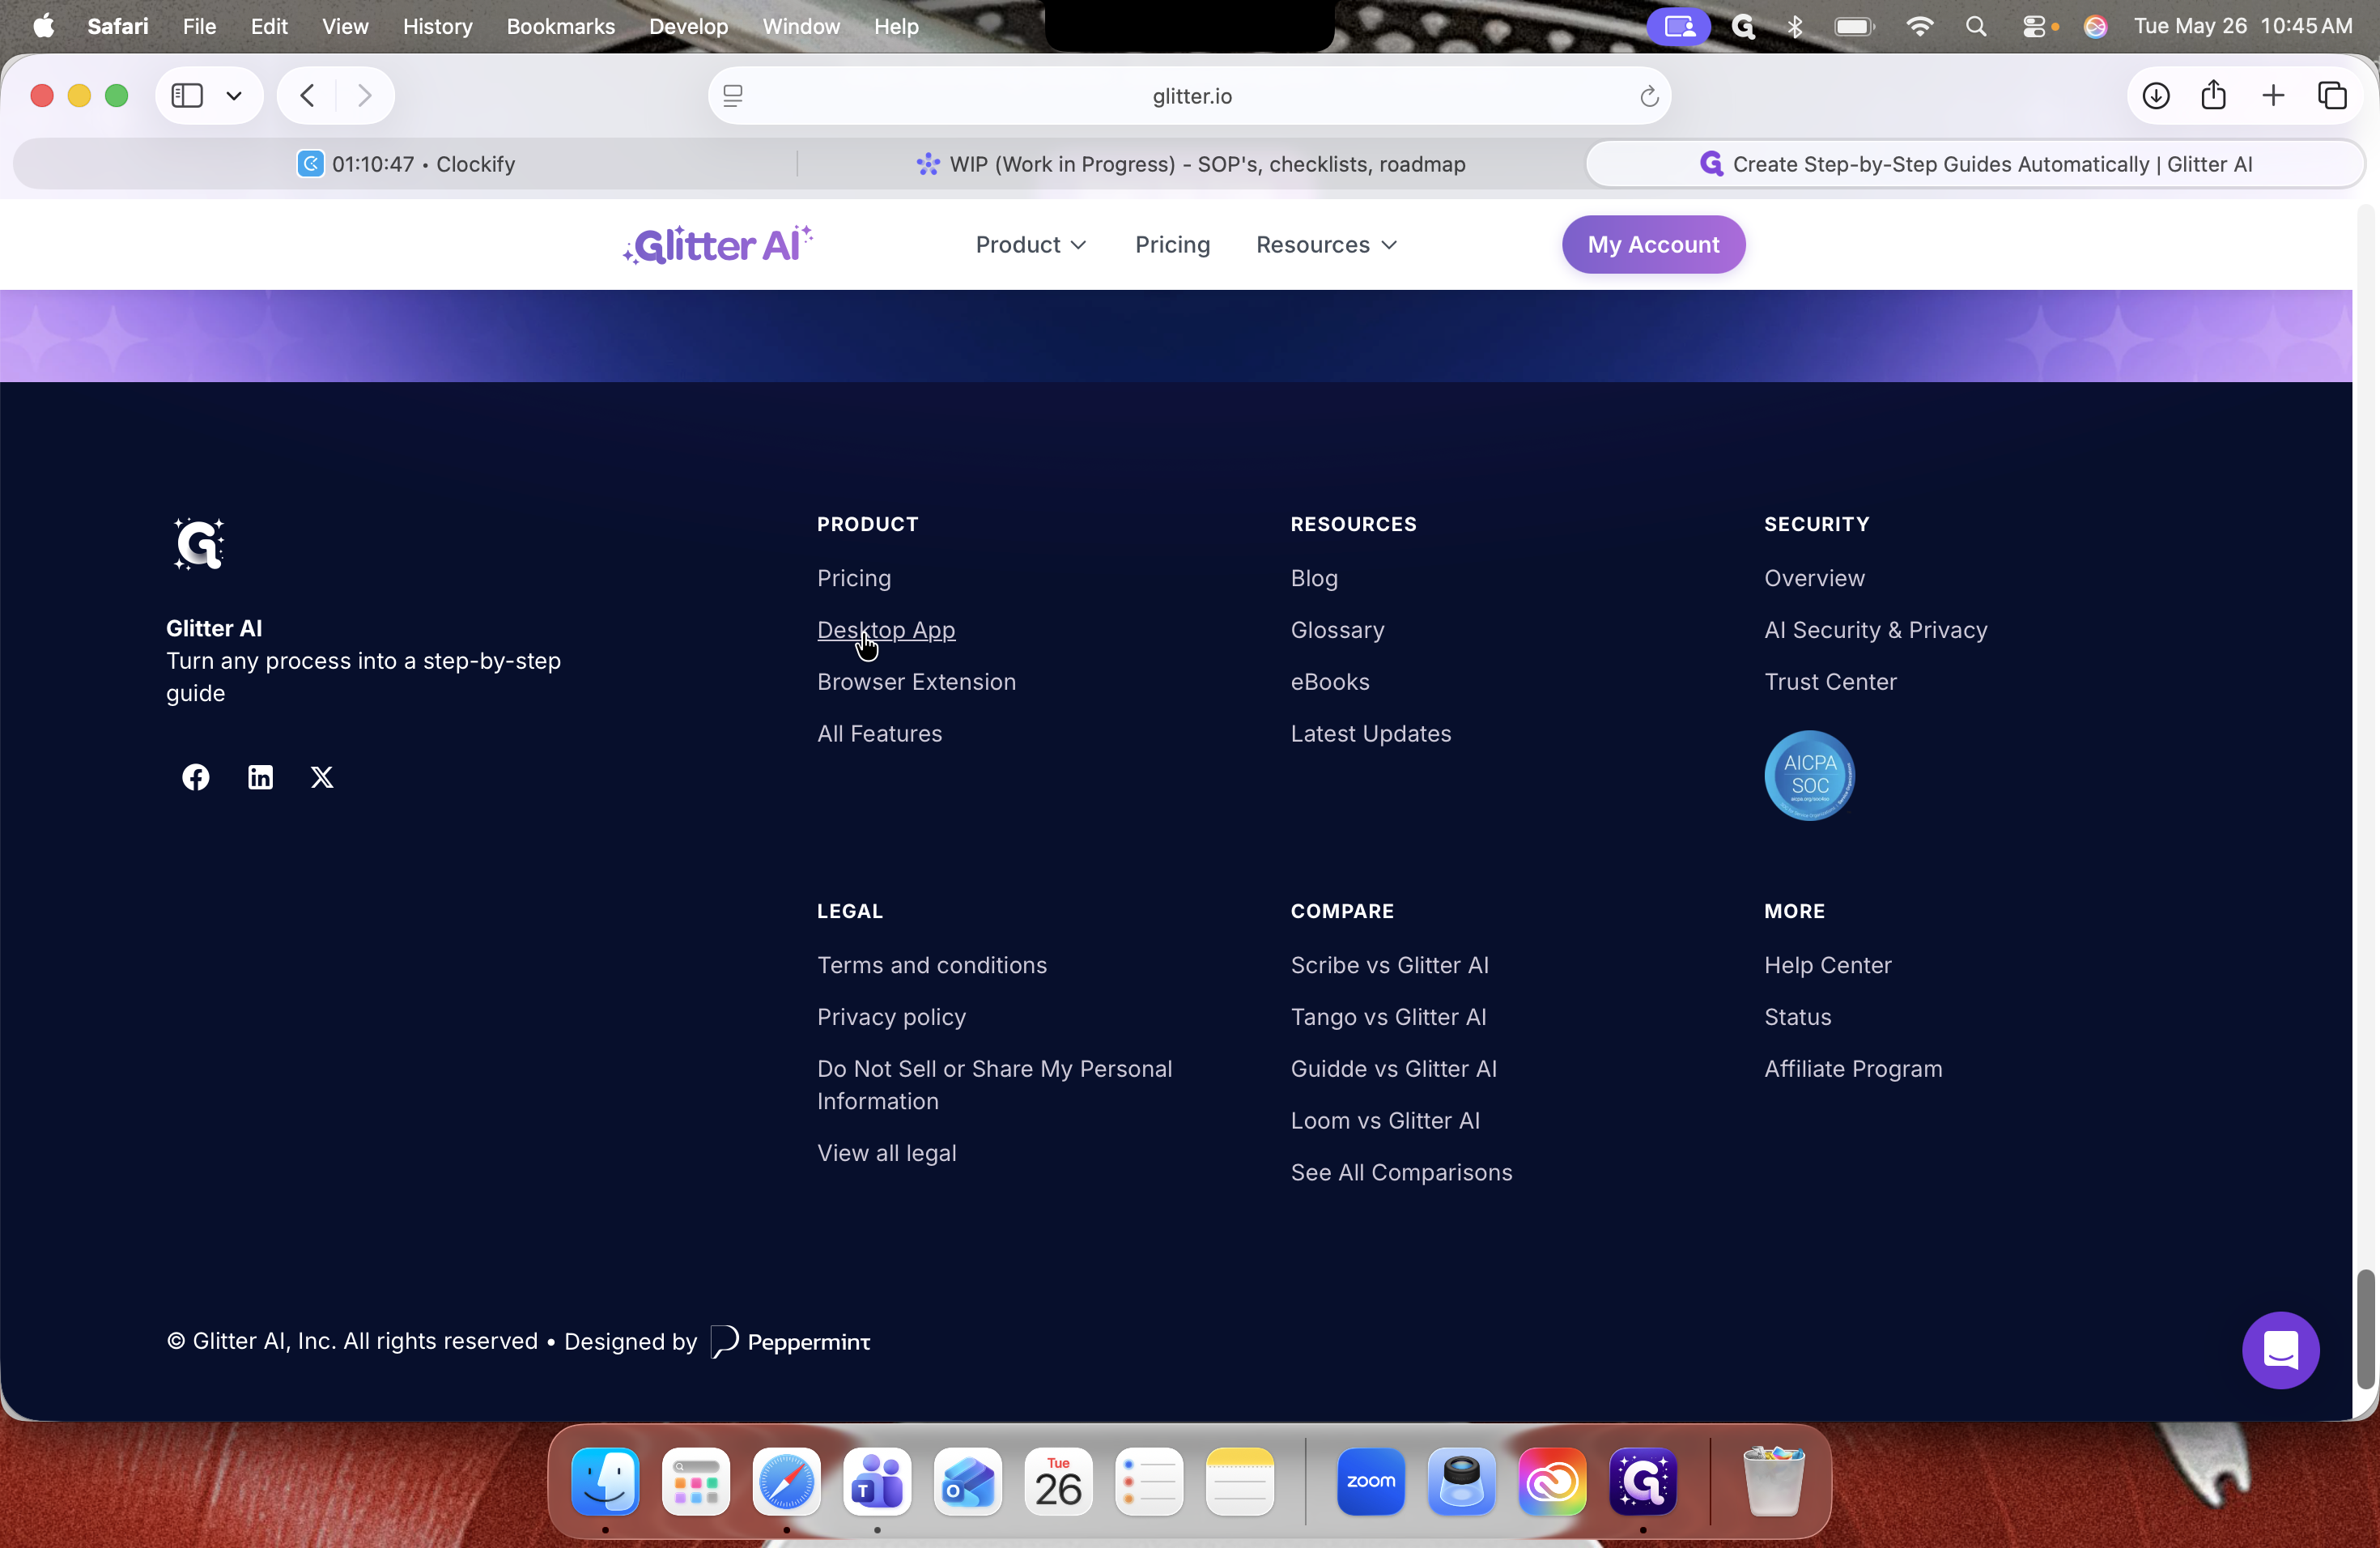Open the Latest Updates footer link
Screen dimensions: 2380x1548
[1370, 734]
